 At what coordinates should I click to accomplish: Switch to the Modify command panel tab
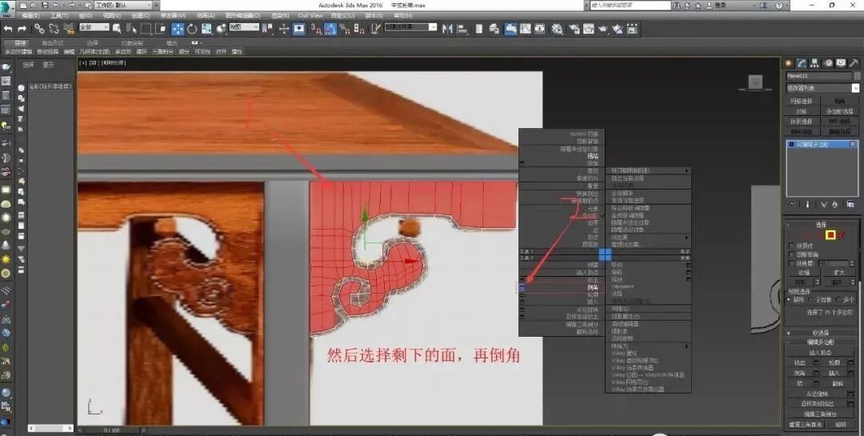(802, 63)
